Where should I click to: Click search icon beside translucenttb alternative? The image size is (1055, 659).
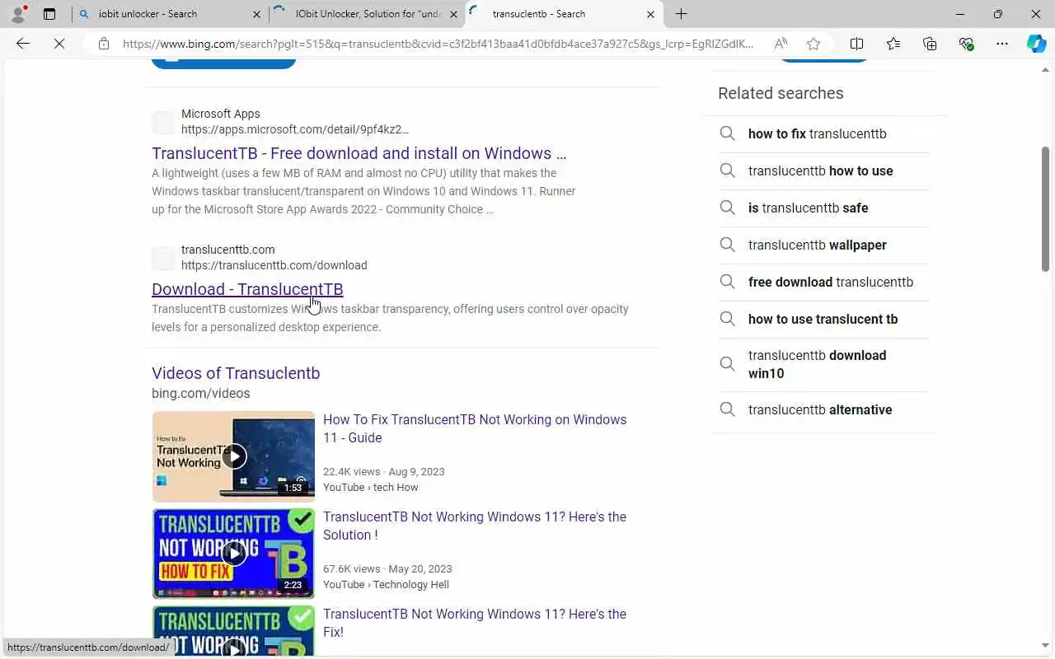pos(727,409)
